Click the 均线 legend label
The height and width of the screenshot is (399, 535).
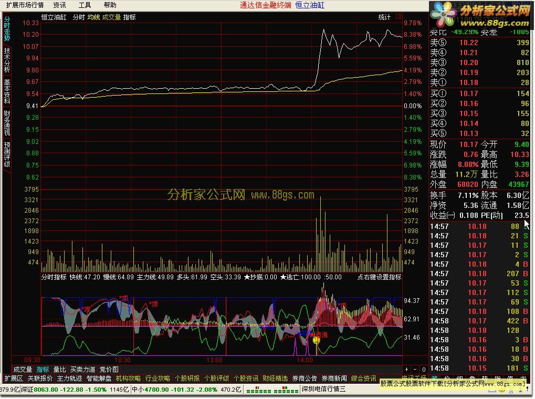pyautogui.click(x=93, y=17)
